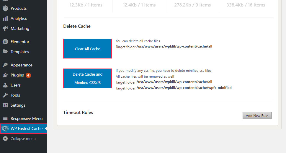Click the Plugins update count badge 4

(28, 75)
